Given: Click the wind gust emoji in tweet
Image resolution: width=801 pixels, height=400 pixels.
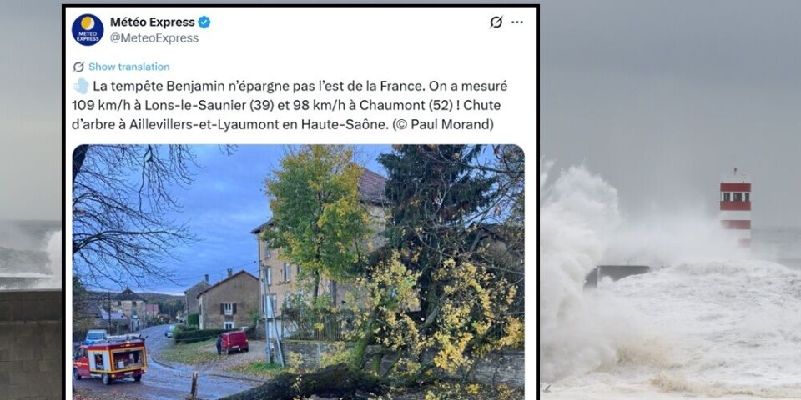Looking at the screenshot, I should point(81,86).
